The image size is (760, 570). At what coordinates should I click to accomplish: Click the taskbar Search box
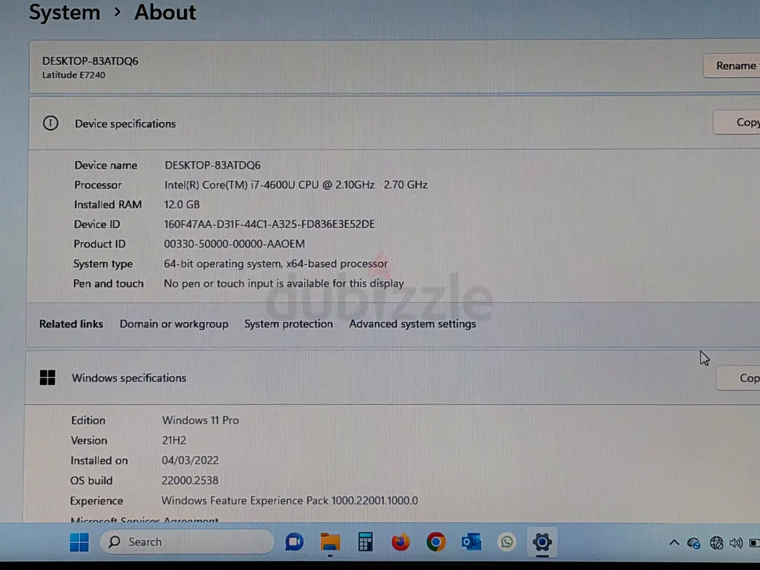click(x=187, y=542)
